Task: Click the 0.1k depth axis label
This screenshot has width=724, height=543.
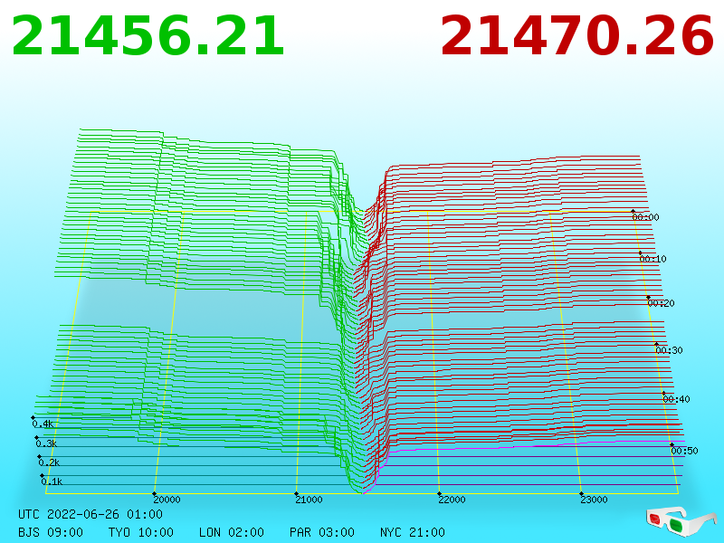Action: click(52, 481)
